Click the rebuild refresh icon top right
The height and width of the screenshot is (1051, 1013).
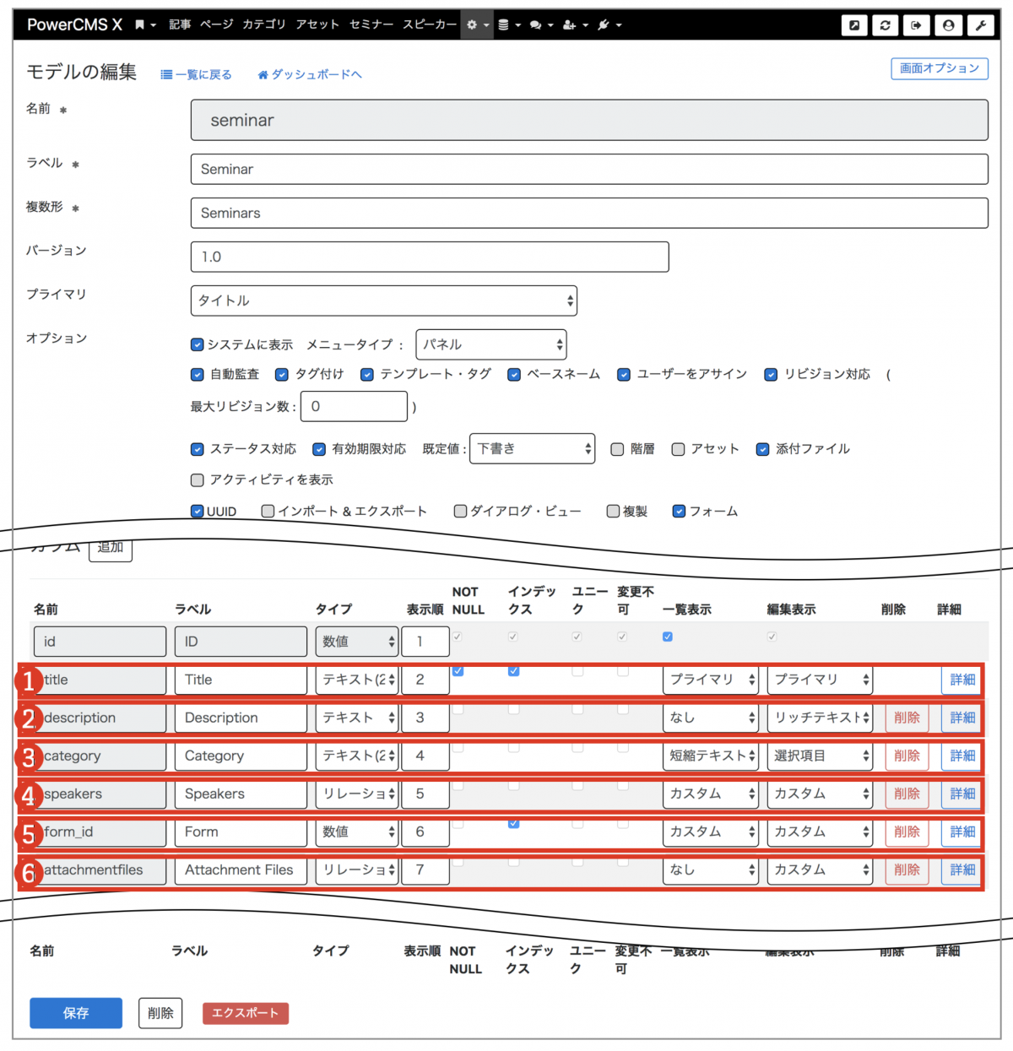[x=885, y=25]
